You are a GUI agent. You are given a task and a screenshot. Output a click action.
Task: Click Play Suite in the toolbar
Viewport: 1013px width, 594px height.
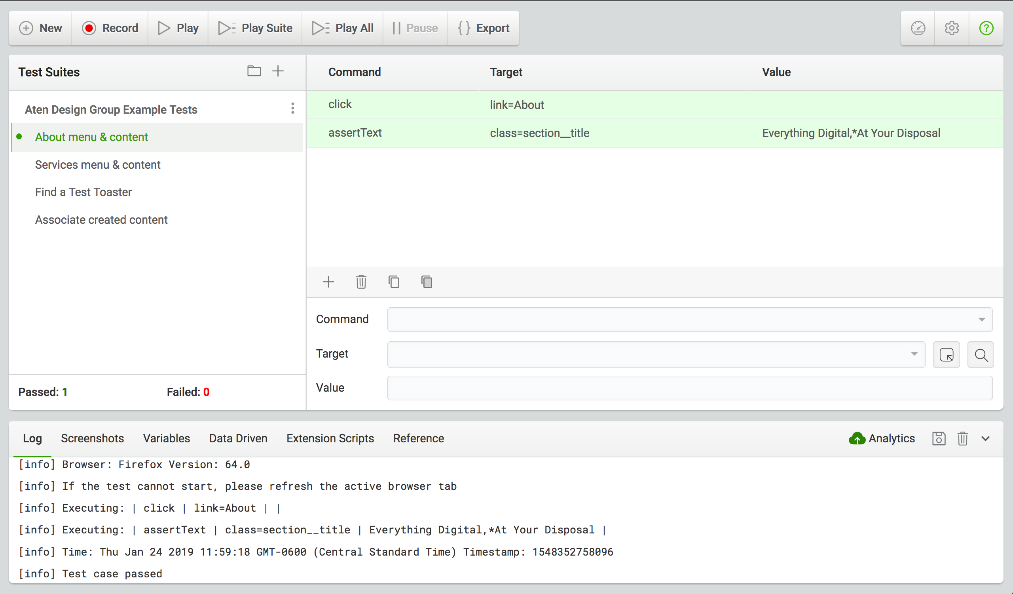255,28
